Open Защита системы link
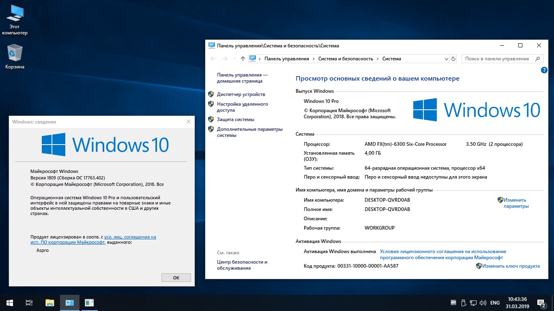This screenshot has height=311, width=554. point(236,119)
